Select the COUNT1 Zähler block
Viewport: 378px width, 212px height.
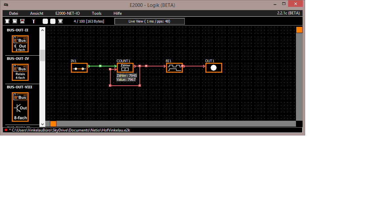(x=125, y=68)
